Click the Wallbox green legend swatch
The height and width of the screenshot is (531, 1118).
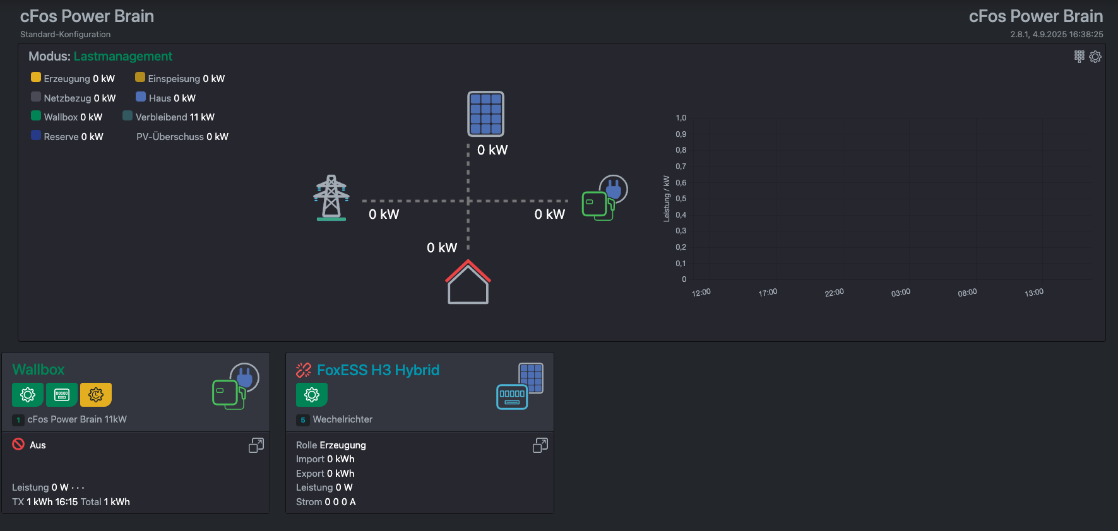pos(36,115)
